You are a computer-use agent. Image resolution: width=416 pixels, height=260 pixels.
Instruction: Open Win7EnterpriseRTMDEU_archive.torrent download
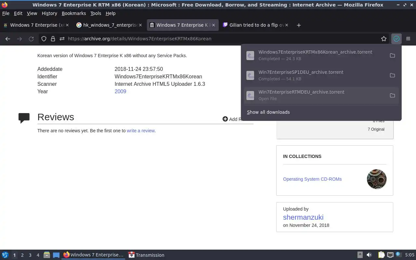click(x=315, y=96)
